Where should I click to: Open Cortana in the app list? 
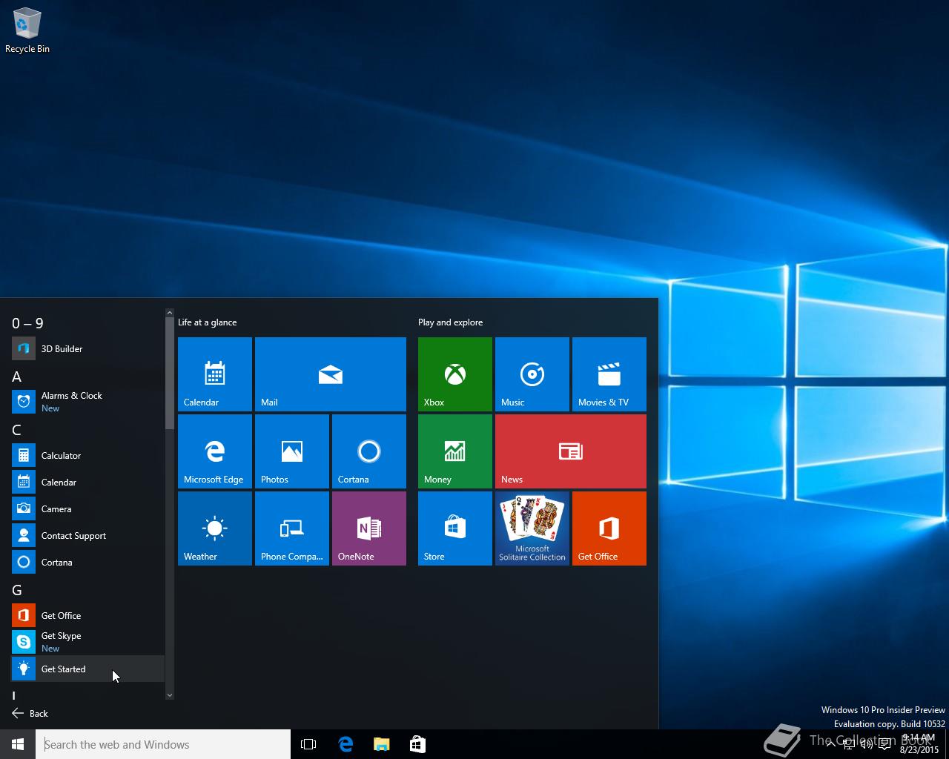click(87, 562)
